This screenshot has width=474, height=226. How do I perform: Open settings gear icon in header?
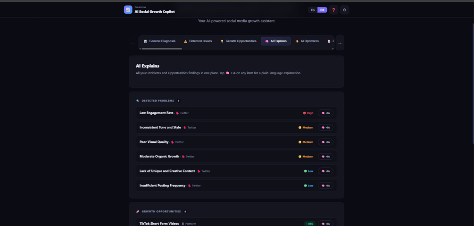[344, 10]
